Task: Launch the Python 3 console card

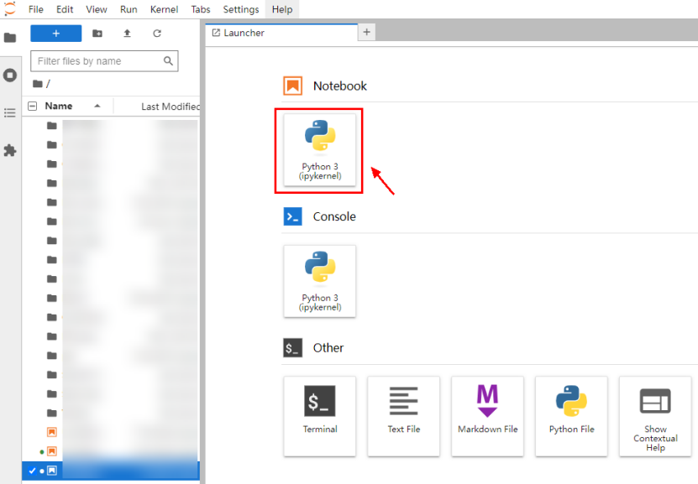Action: tap(319, 281)
